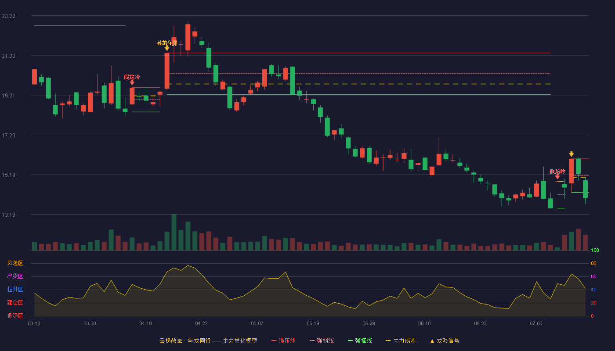Viewport: 615px width, 351px height.
Task: Click the 云梯战法 · 与龙同行 主力量化模型 legend
Action: pyautogui.click(x=208, y=340)
